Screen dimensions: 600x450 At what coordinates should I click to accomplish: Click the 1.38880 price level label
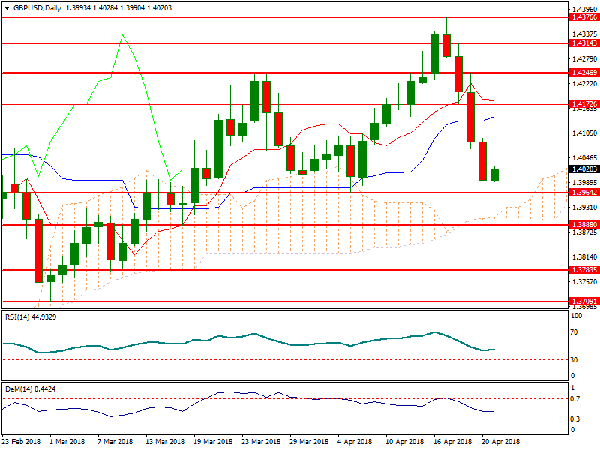(583, 224)
